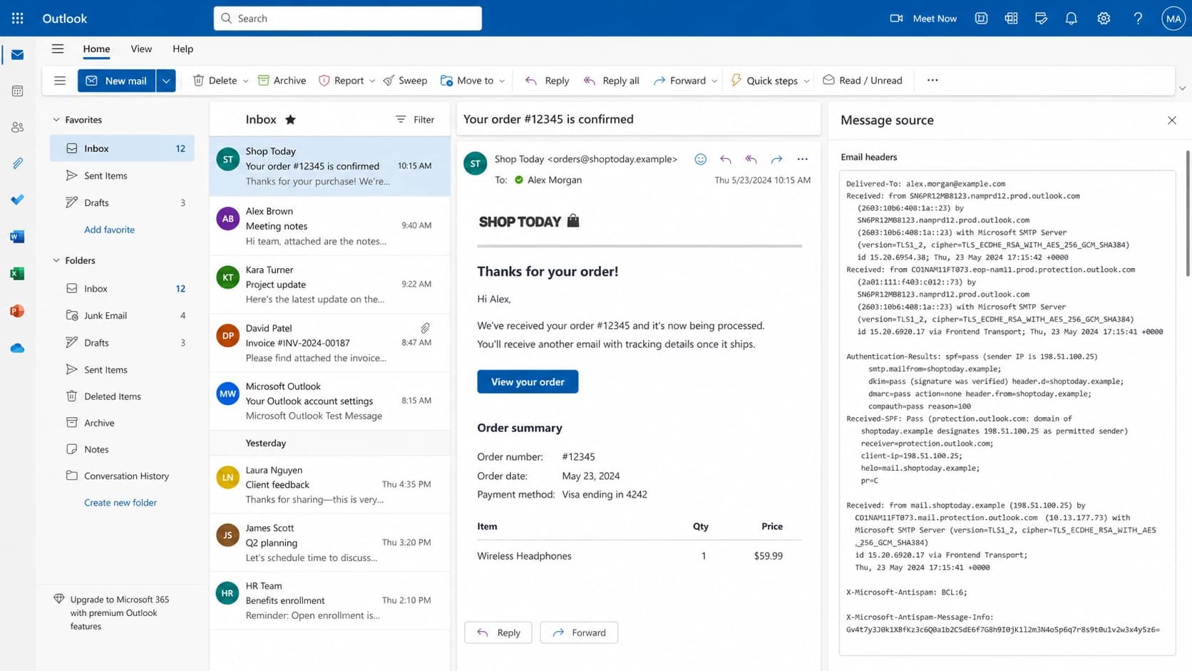Viewport: 1192px width, 671px height.
Task: Open Conversation History folder
Action: 122,476
